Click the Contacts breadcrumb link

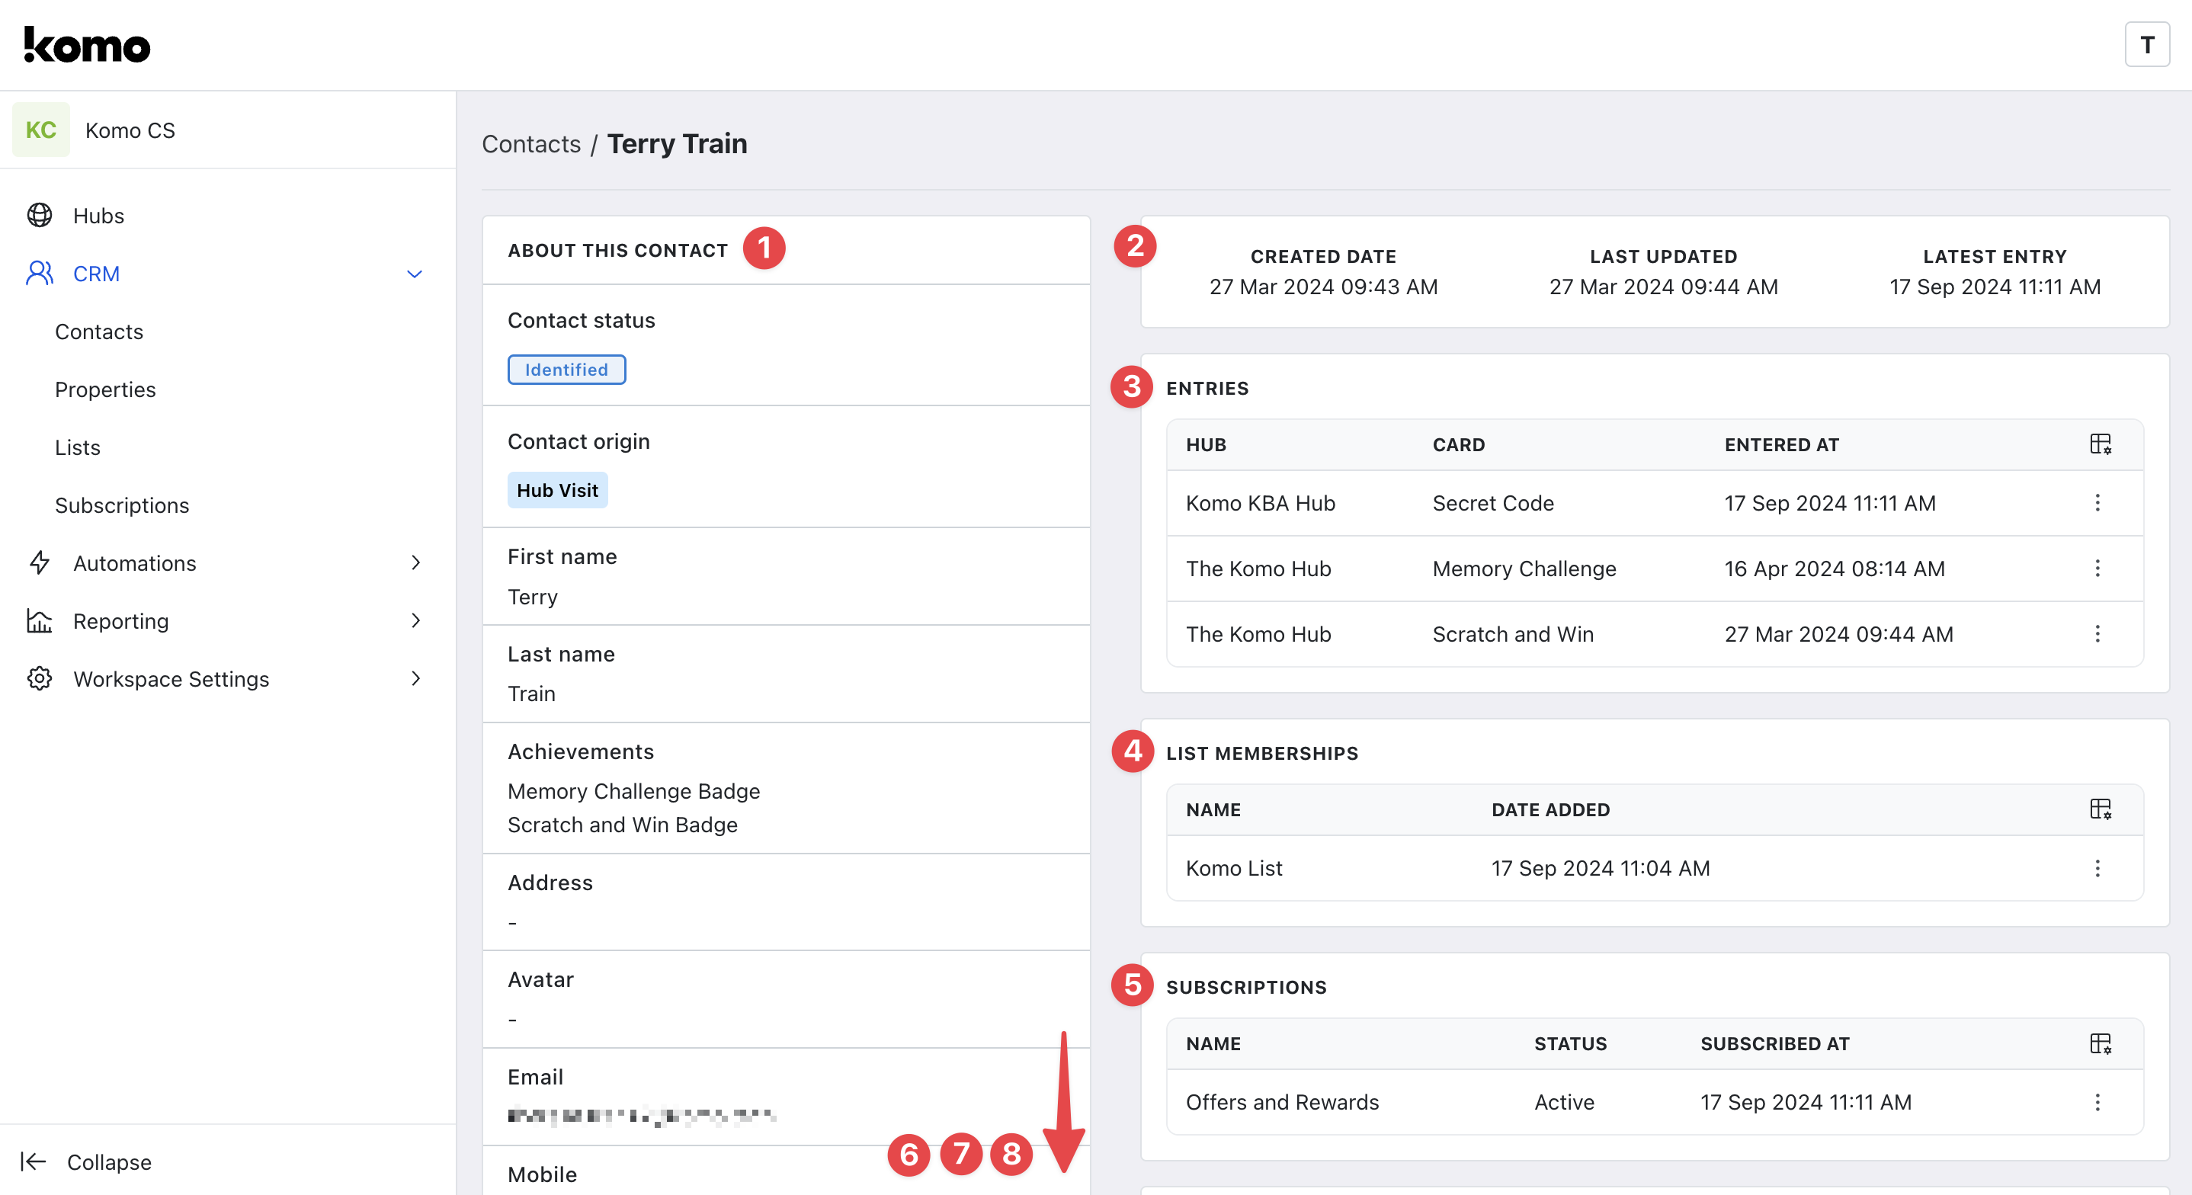(x=531, y=144)
